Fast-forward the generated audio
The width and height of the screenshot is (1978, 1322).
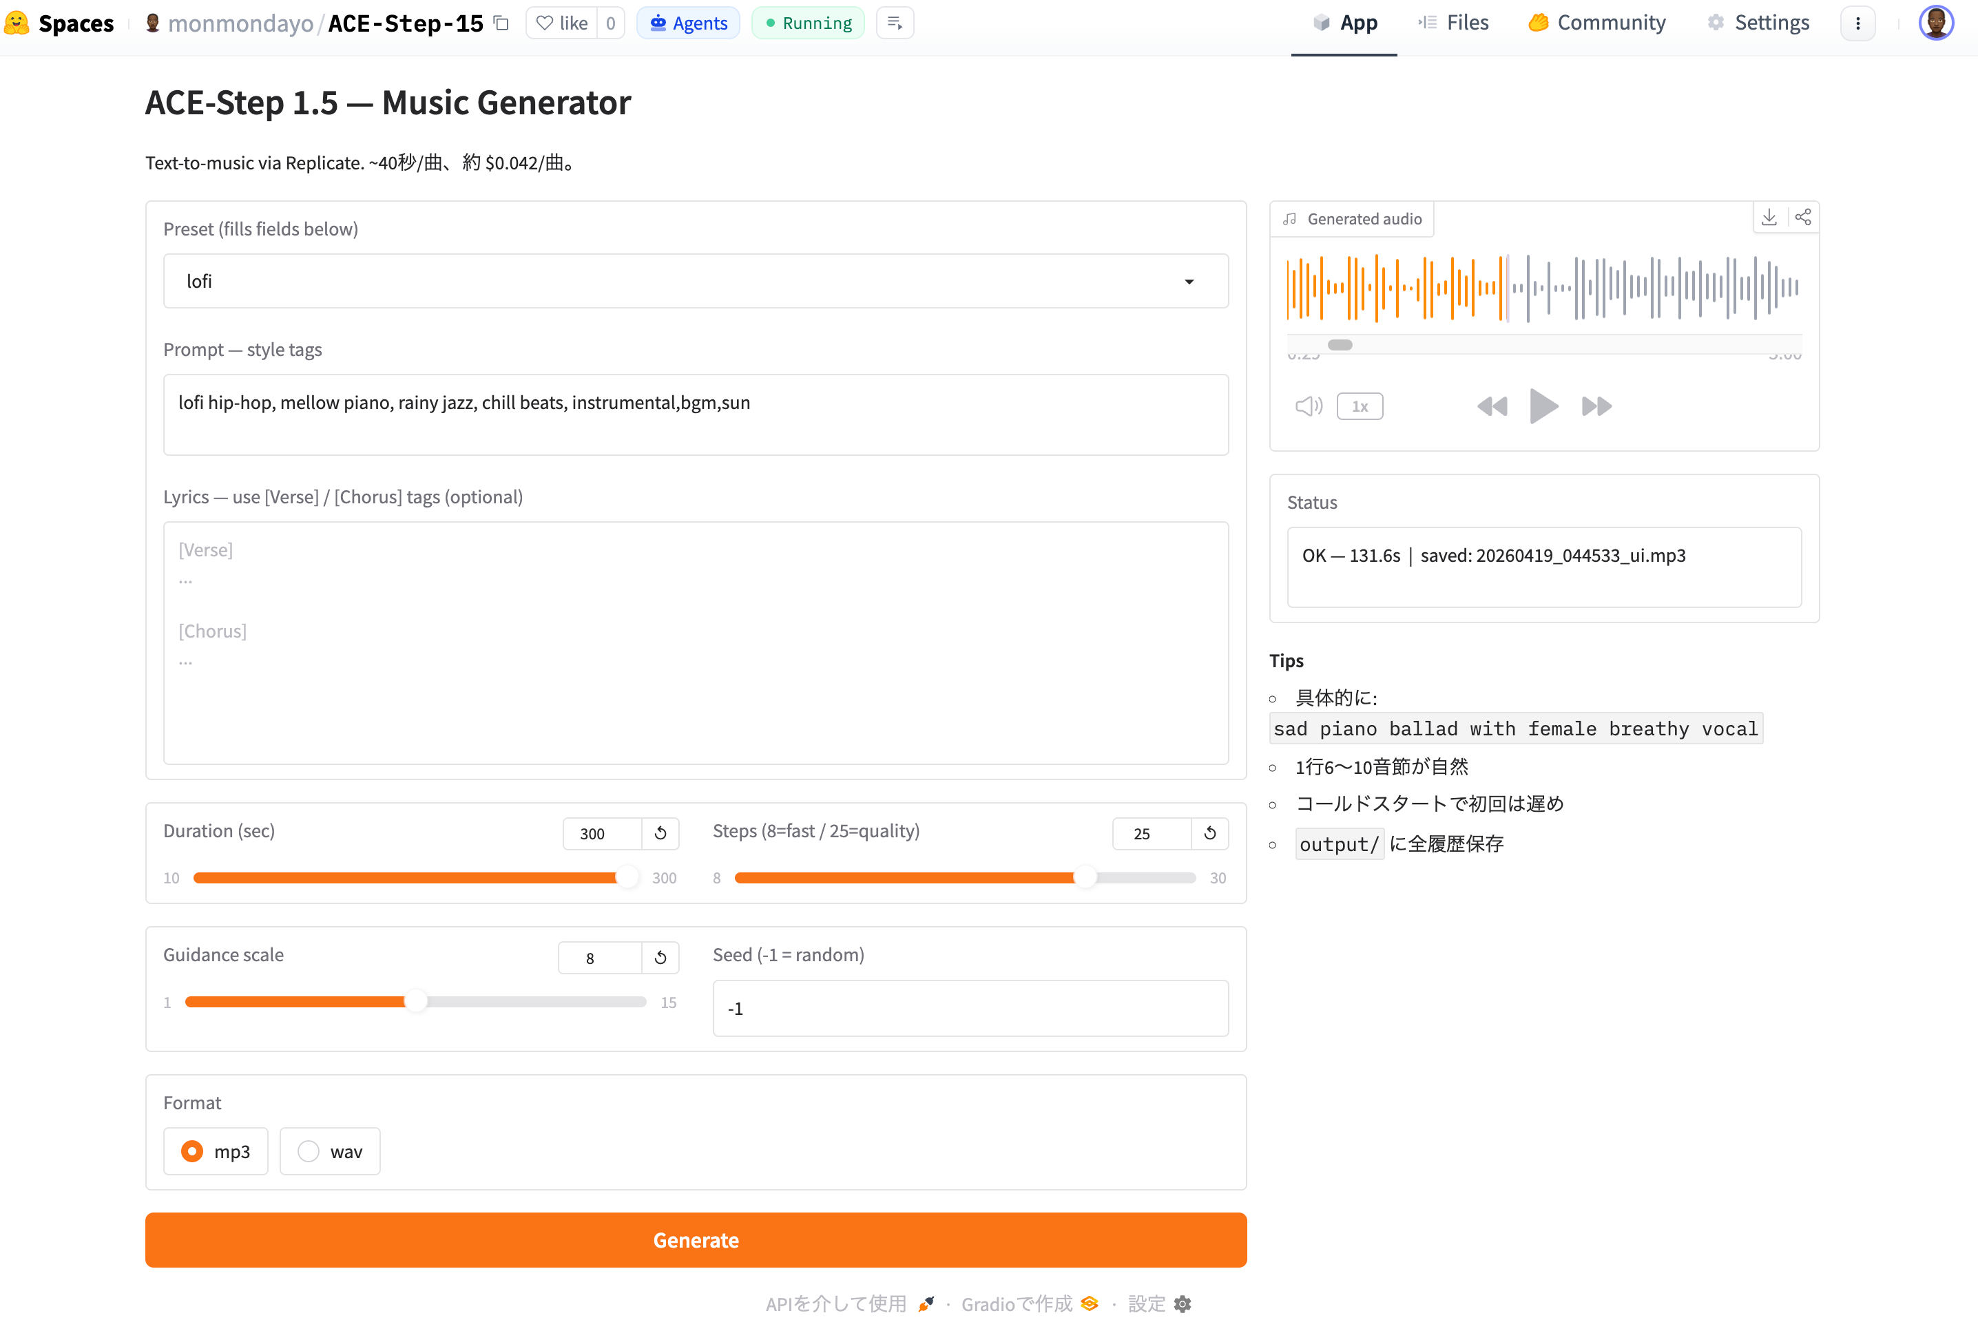coord(1596,406)
